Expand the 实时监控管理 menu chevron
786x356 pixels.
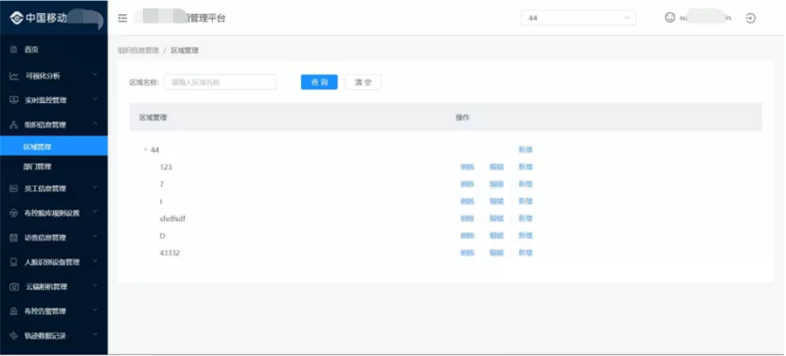(96, 99)
